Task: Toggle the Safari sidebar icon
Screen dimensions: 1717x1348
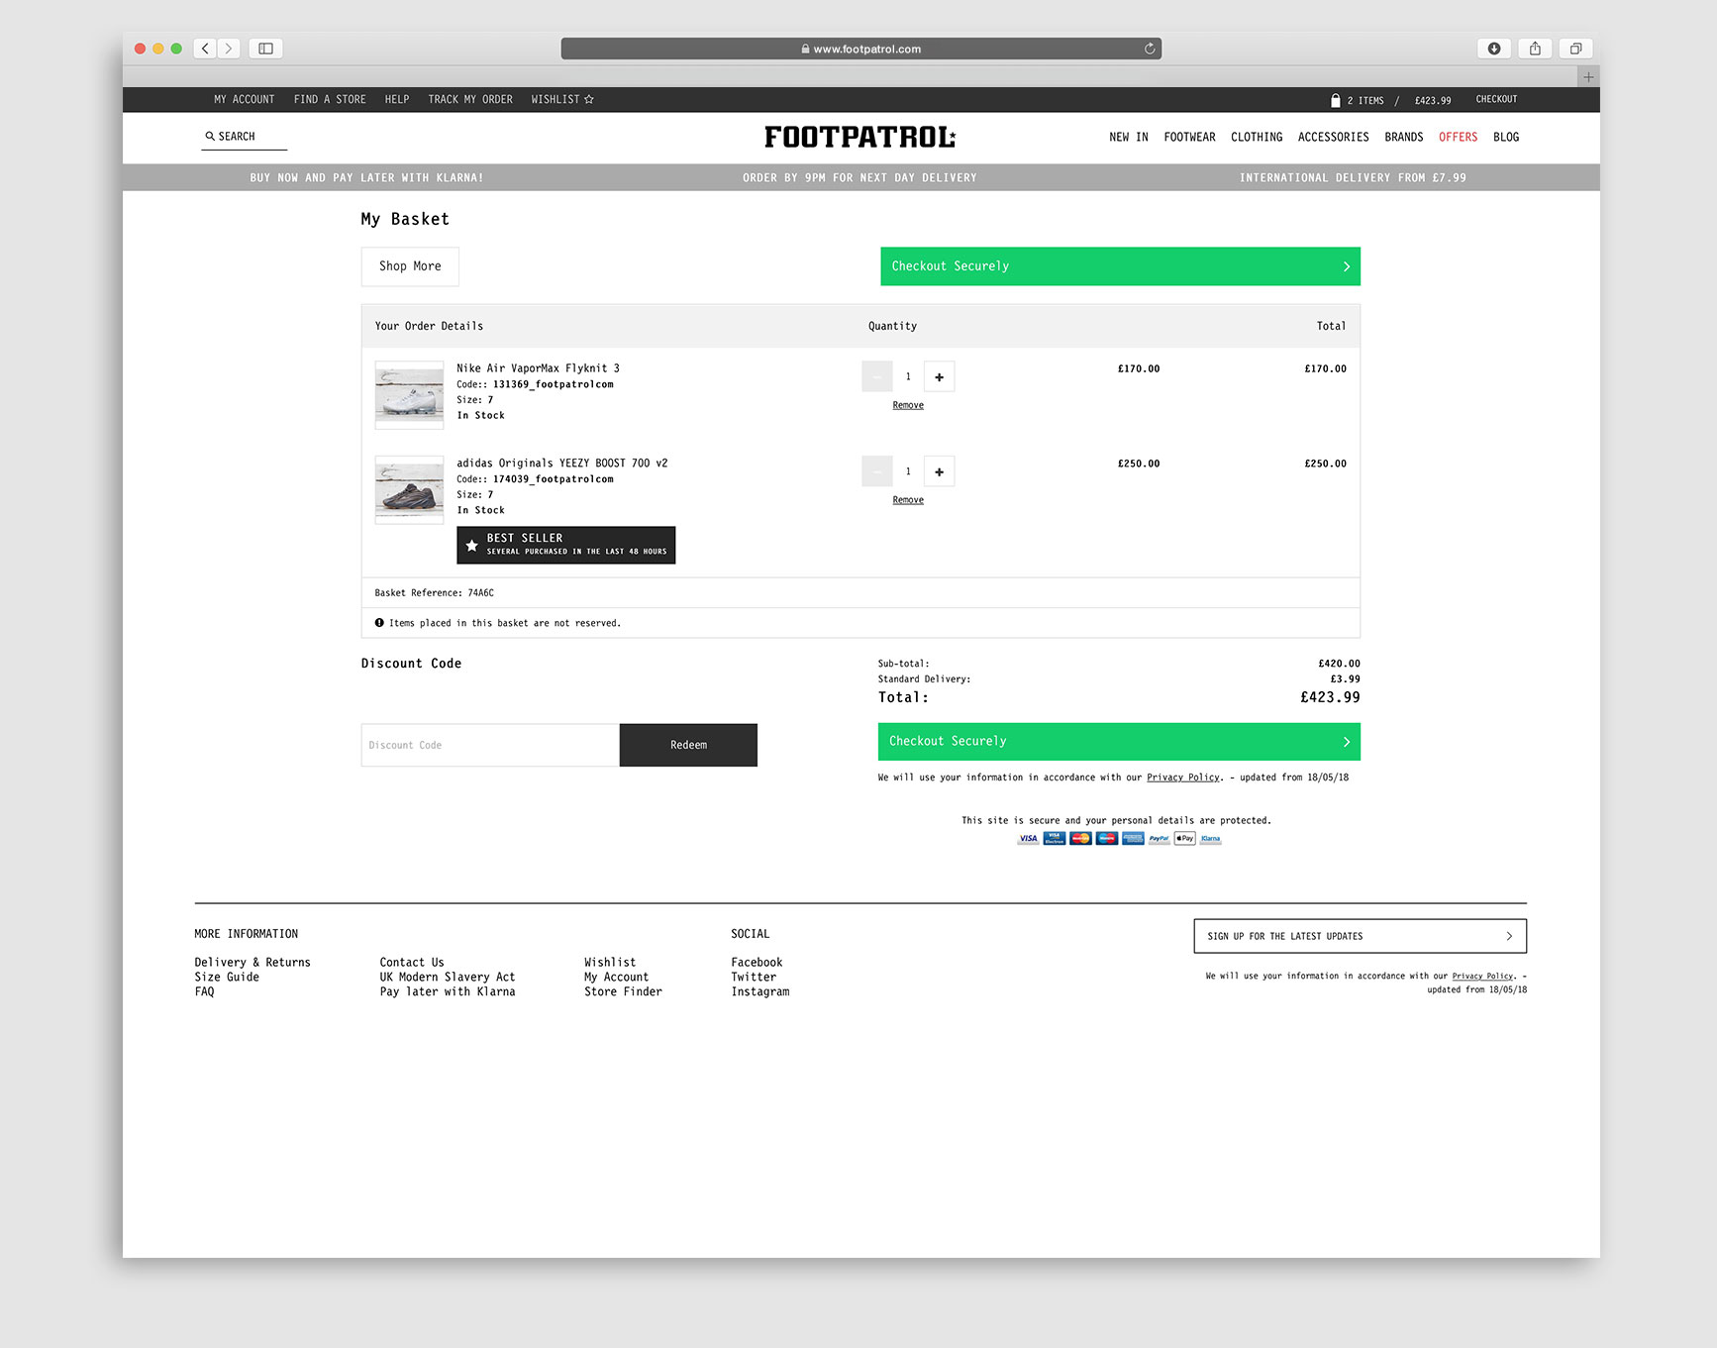Action: [265, 49]
